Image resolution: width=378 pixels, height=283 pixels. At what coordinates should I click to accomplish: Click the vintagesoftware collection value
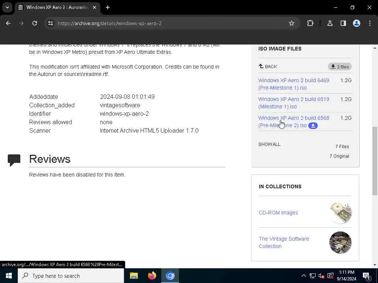120,105
